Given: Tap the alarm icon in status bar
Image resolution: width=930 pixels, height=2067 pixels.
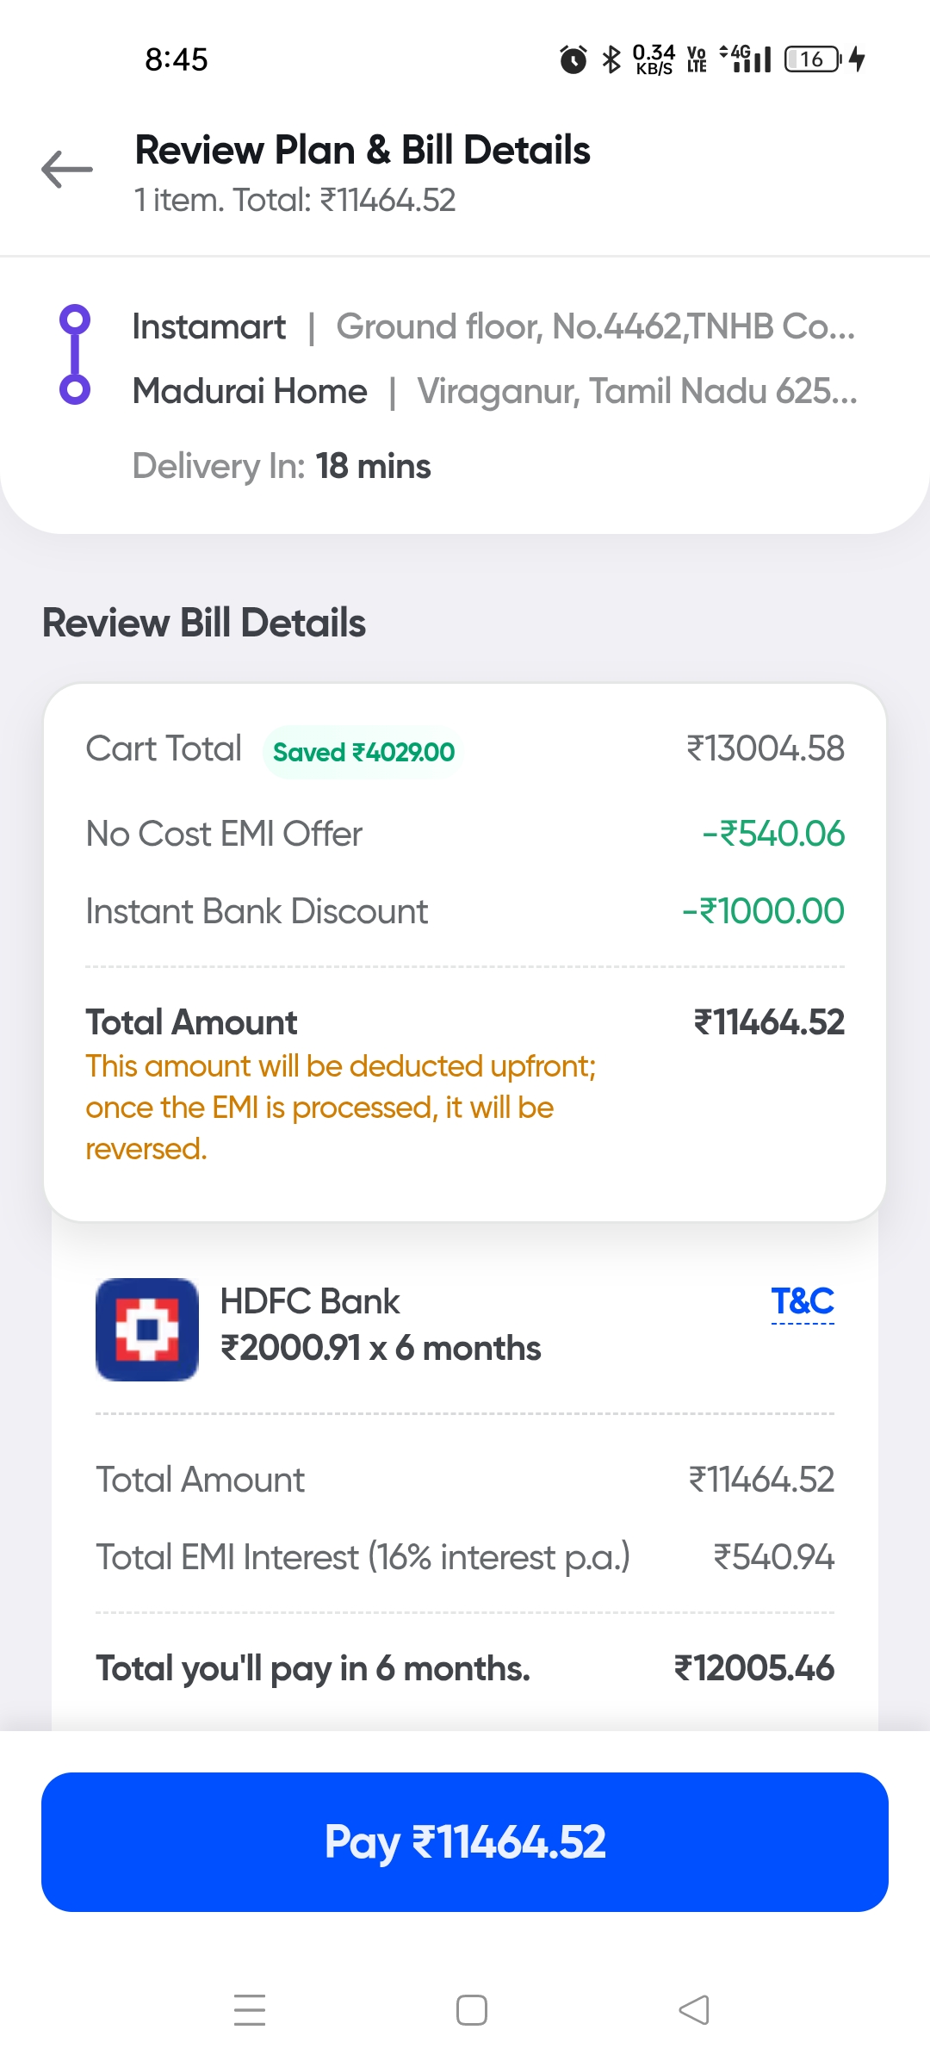Looking at the screenshot, I should coord(573,59).
